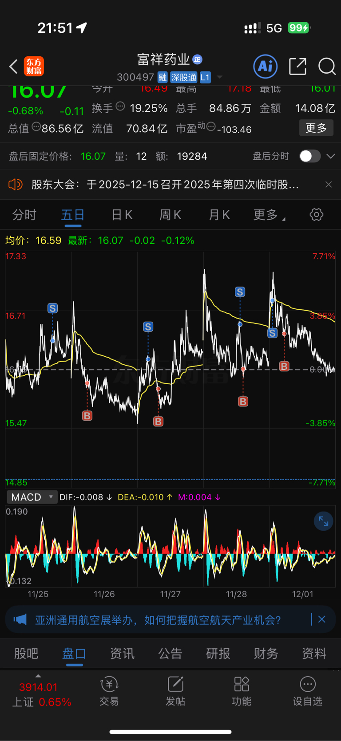Tap the B buy marker on 12/01
The height and width of the screenshot is (741, 341).
[284, 366]
